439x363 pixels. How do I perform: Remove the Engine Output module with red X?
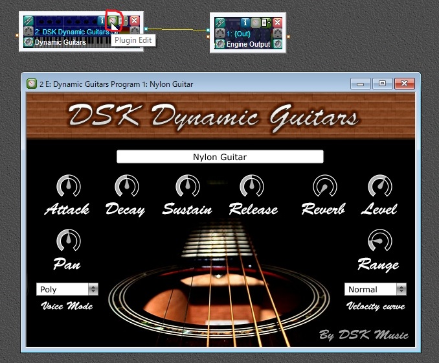pyautogui.click(x=277, y=23)
